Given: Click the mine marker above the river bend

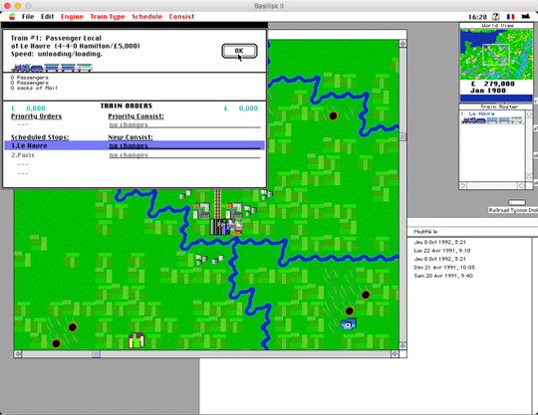Looking at the screenshot, I should coord(333,115).
